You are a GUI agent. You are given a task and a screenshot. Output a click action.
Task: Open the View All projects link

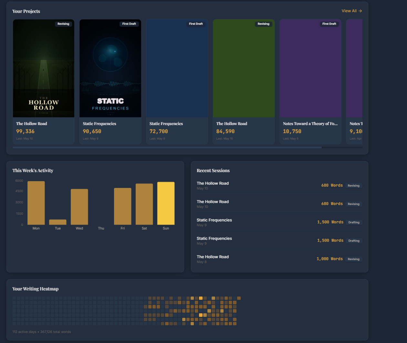click(x=352, y=11)
